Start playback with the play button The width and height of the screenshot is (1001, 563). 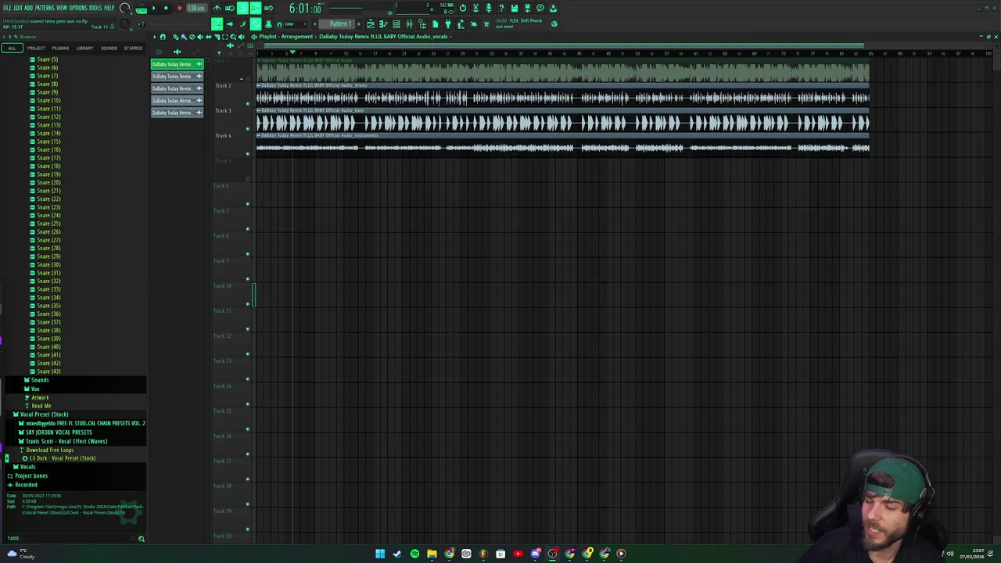pyautogui.click(x=153, y=8)
